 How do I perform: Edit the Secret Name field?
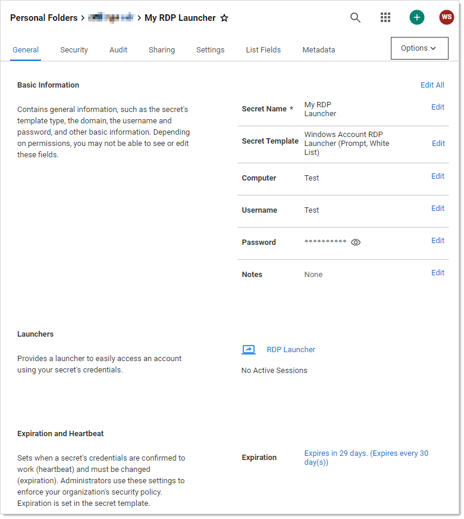tap(438, 107)
